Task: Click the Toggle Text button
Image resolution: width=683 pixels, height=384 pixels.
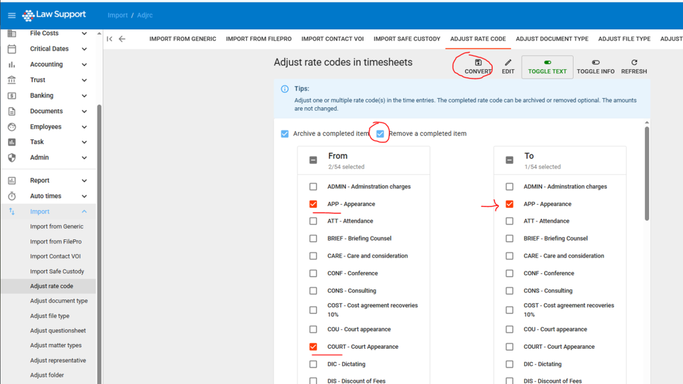Action: pyautogui.click(x=547, y=67)
